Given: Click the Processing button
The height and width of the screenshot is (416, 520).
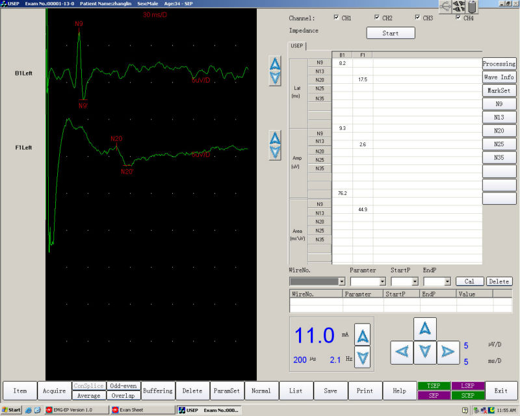Looking at the screenshot, I should (x=499, y=64).
